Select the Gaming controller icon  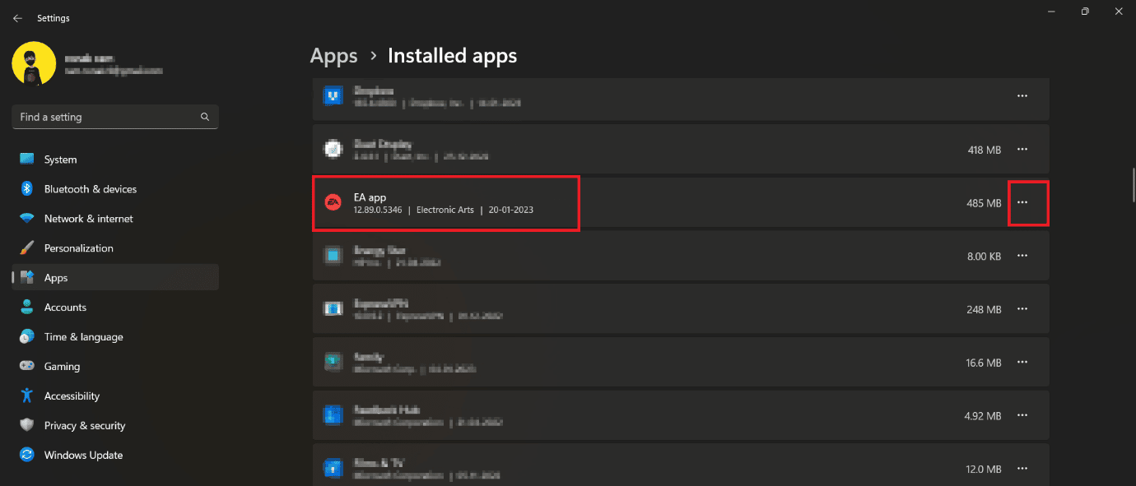pos(27,366)
